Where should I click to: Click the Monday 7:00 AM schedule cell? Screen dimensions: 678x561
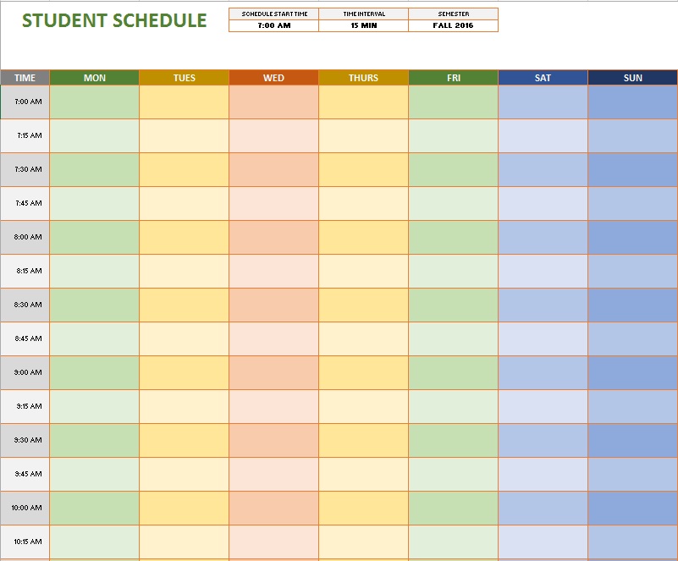[95, 102]
